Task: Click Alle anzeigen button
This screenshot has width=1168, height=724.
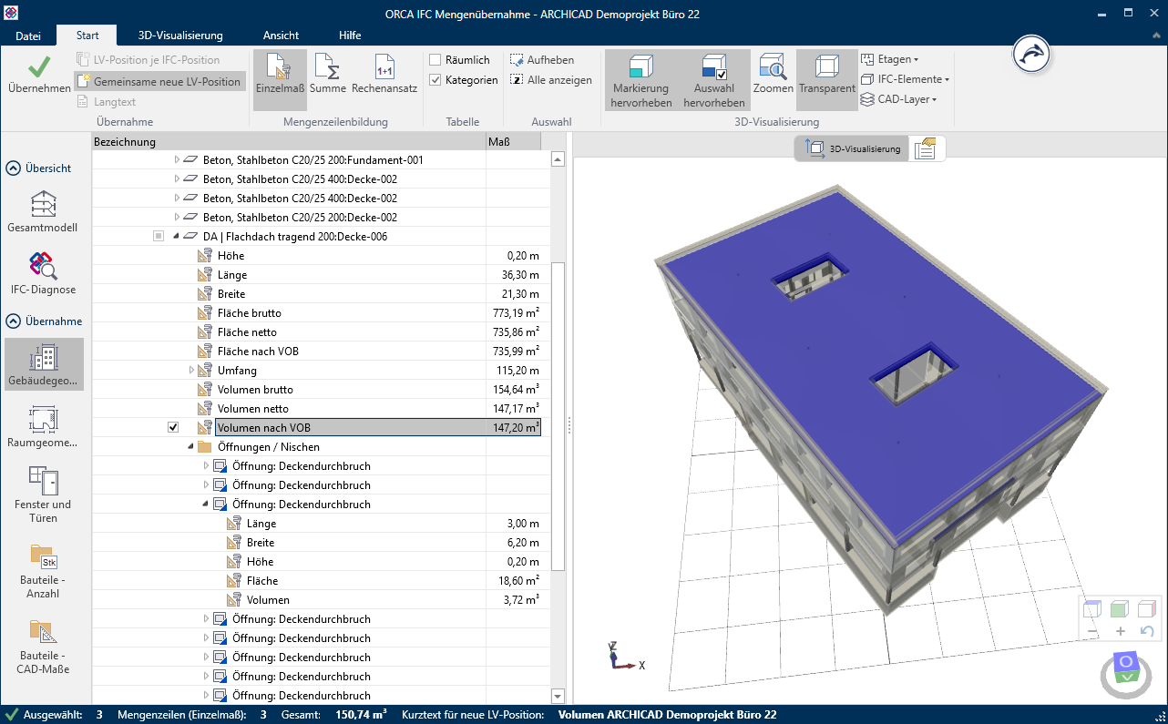Action: pos(551,80)
